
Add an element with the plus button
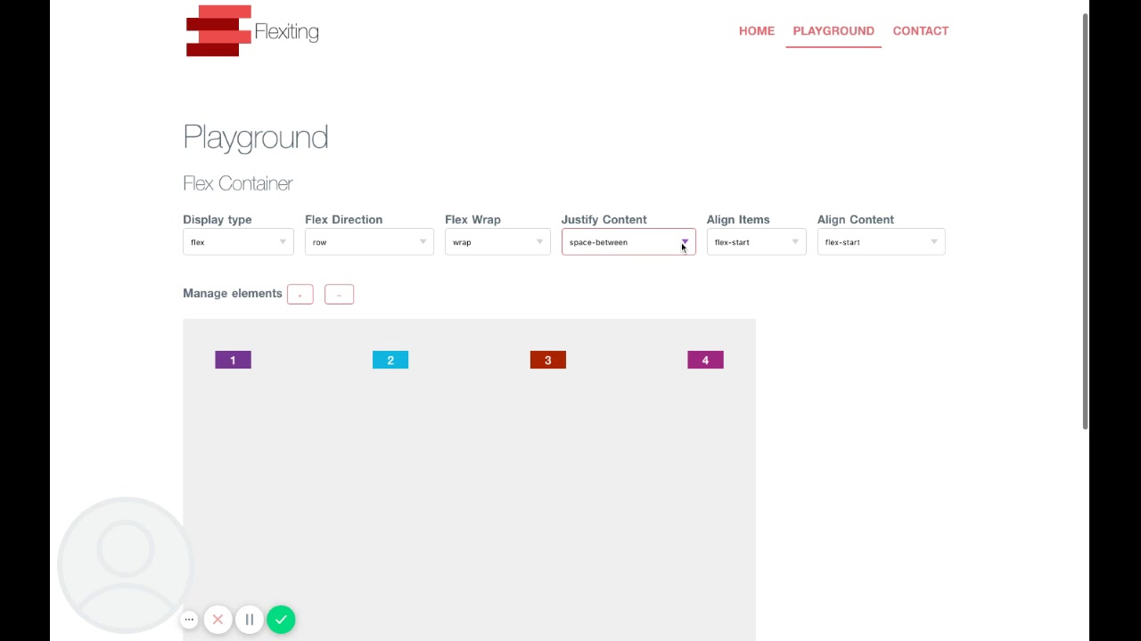tap(300, 294)
